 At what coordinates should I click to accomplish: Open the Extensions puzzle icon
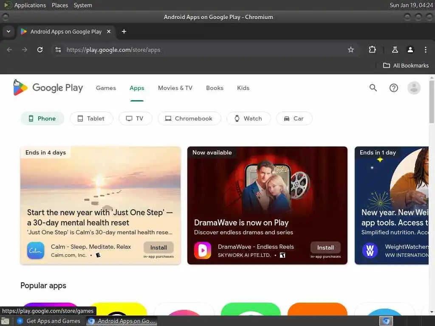pyautogui.click(x=372, y=50)
